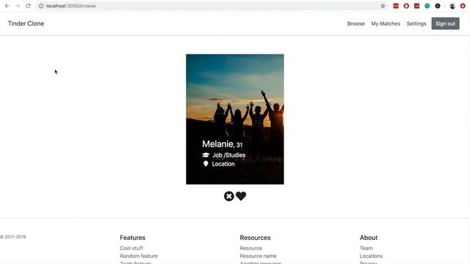Bookmark page with the star icon

pos(383,6)
